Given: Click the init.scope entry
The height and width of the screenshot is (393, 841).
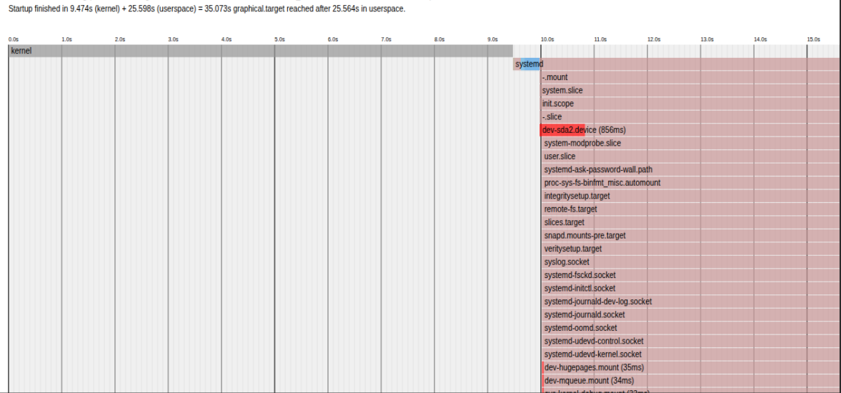Looking at the screenshot, I should (558, 104).
